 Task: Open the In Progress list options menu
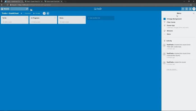[x=55, y=18]
